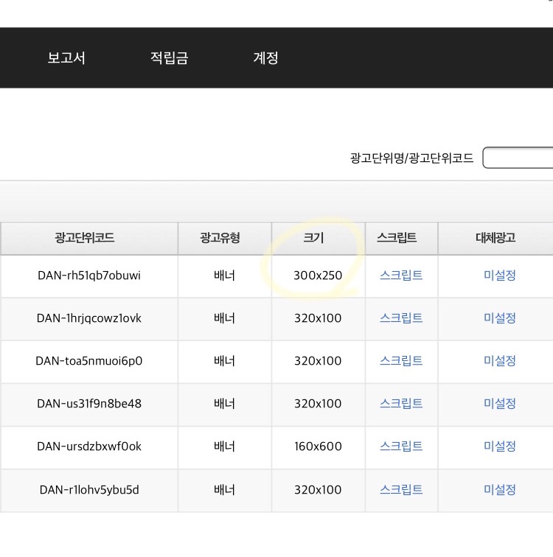This screenshot has width=553, height=557.
Task: Focus the 광고단위명/광고단위코드 search field
Action: pos(518,158)
